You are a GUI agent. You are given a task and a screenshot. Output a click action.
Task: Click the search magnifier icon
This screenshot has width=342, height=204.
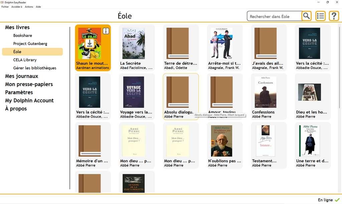(307, 16)
